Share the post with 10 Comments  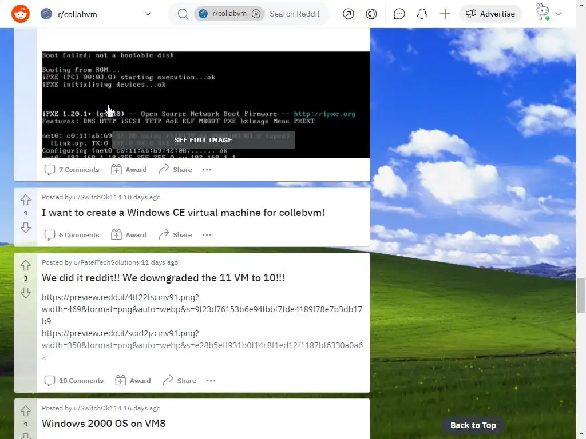click(179, 380)
